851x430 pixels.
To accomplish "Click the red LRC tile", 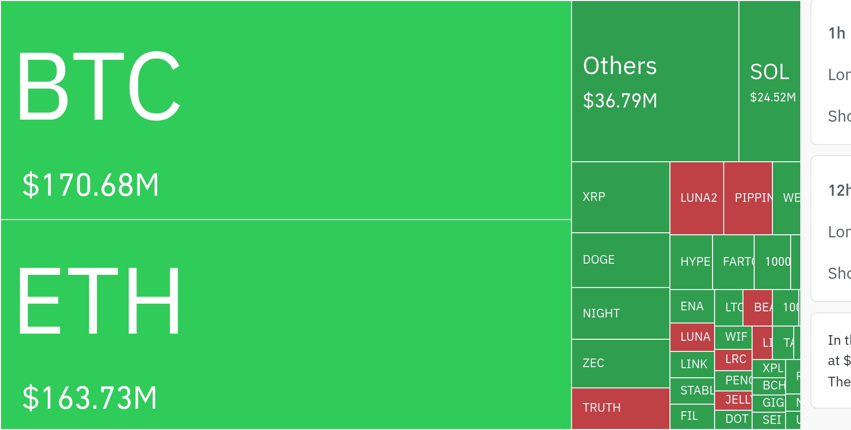I will pos(733,360).
